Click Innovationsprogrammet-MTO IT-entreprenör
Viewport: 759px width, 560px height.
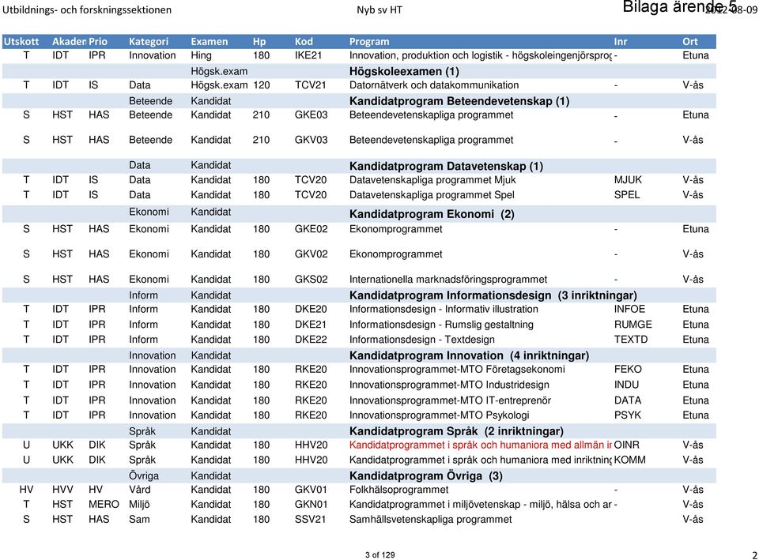(450, 400)
